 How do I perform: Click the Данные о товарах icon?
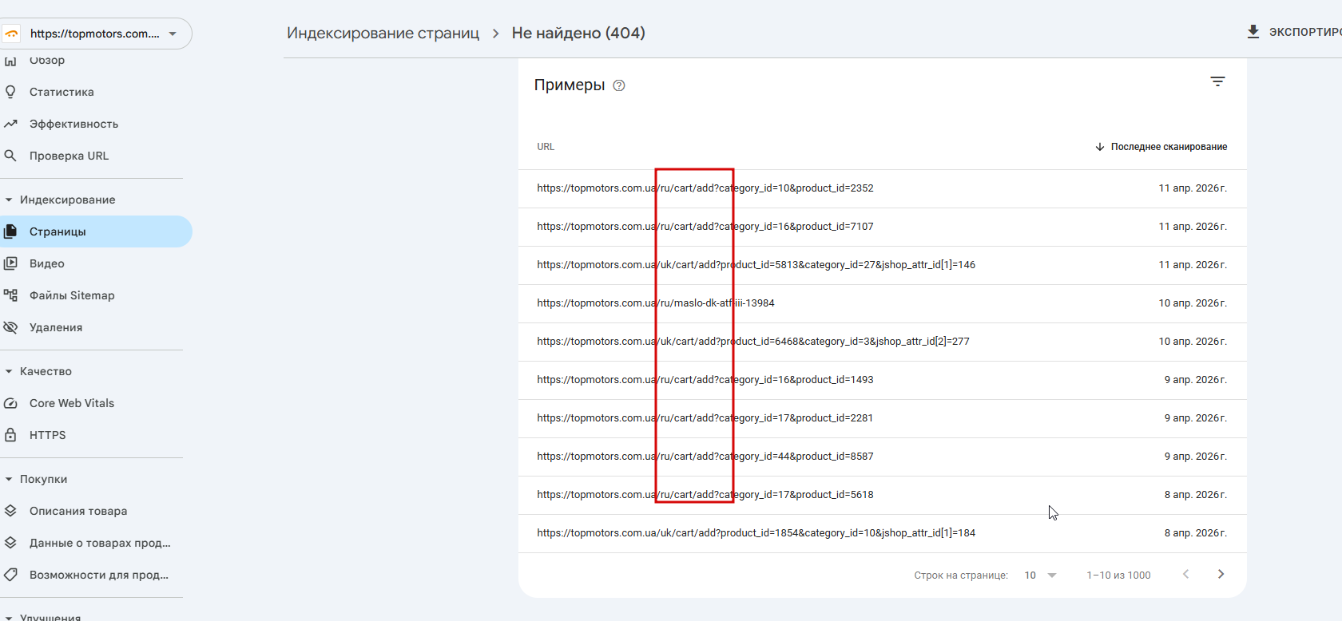point(10,543)
